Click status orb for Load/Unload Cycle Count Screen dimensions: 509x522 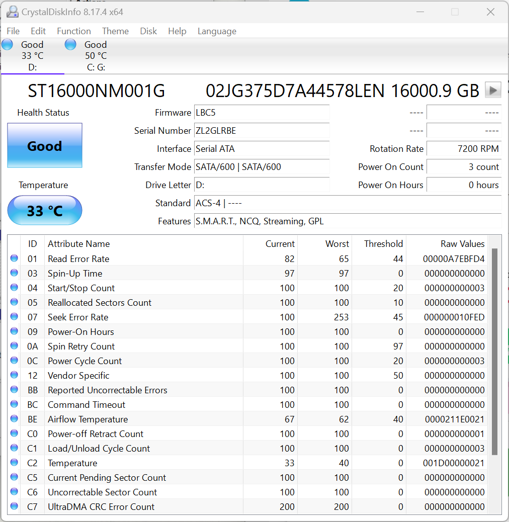pos(14,448)
